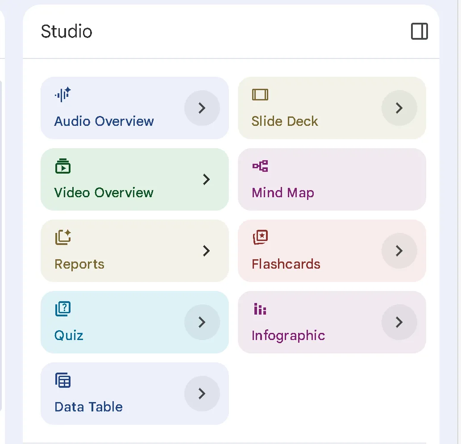This screenshot has height=444, width=461.
Task: Collapse the Studio panel using the sidebar icon
Action: click(x=419, y=32)
